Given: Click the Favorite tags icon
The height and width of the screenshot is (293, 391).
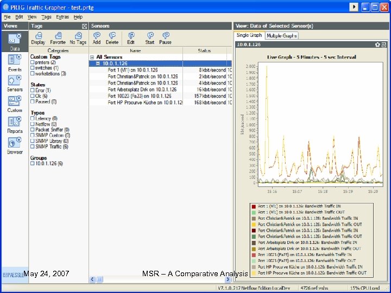Looking at the screenshot, I should pos(58,39).
